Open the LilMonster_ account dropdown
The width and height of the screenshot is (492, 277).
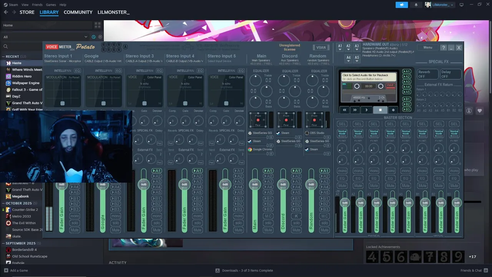[x=439, y=5]
